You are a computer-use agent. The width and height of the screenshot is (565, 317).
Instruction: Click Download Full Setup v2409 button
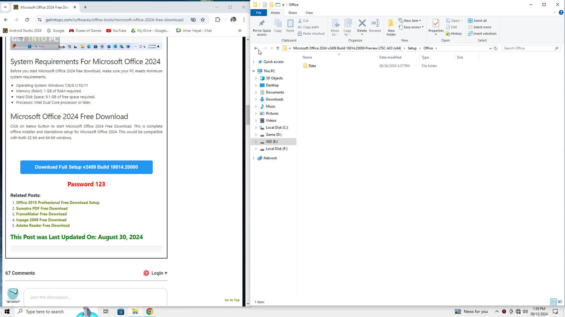(x=87, y=167)
